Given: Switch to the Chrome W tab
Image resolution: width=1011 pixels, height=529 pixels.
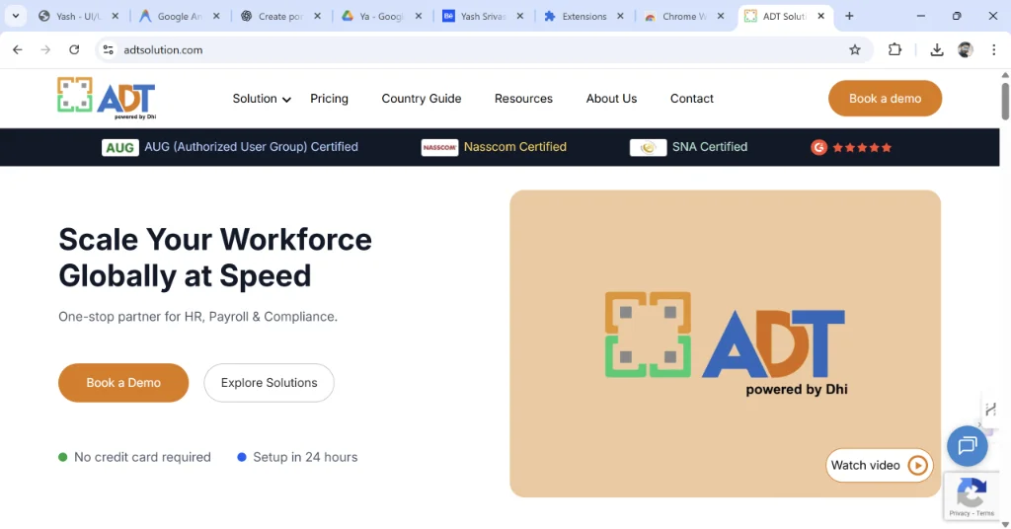Looking at the screenshot, I should click(685, 16).
